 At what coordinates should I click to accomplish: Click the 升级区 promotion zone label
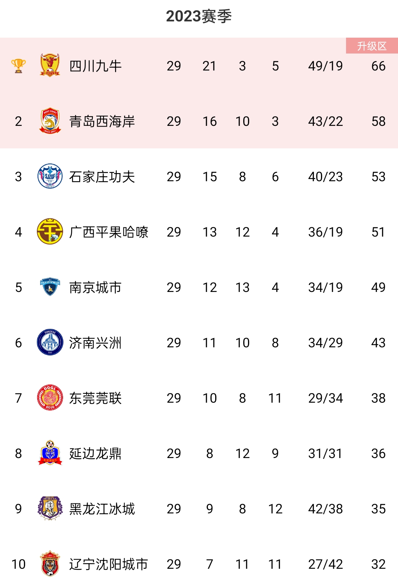tap(372, 46)
